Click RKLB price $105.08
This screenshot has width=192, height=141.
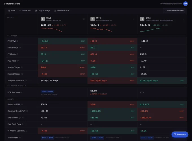pos(46,25)
